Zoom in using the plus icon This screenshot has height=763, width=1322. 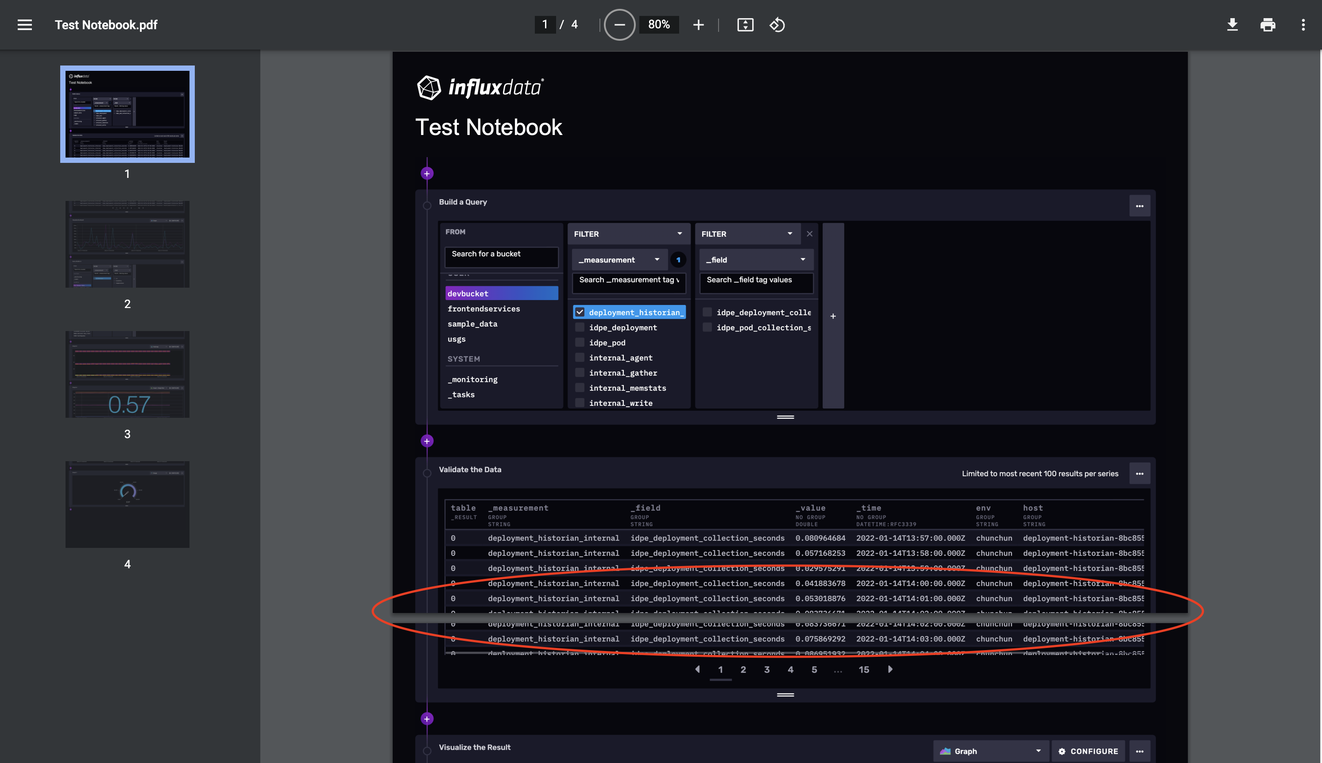698,25
